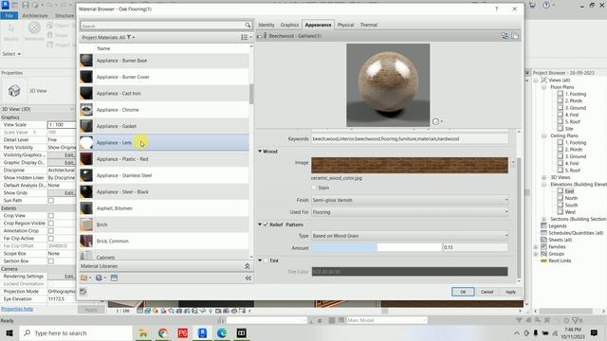Screen dimensions: 607x341
Task: Open the wood image options dropdown arrow
Action: pyautogui.click(x=513, y=163)
